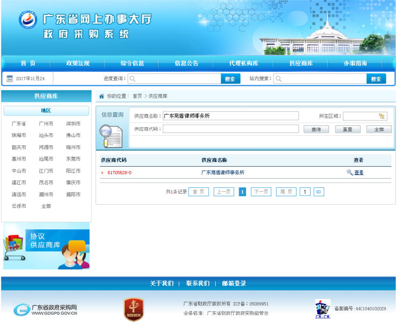The image size is (397, 328).
Task: Select 河源市 in region list
Action: [x=46, y=147]
